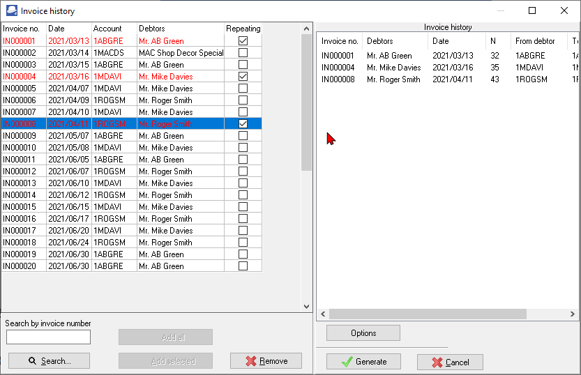Click the history panel horizontal scrollbar thumb

(x=428, y=314)
